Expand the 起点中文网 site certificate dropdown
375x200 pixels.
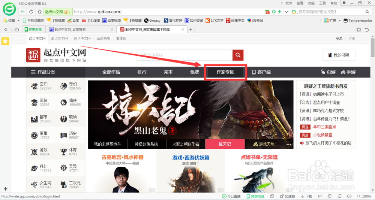(70, 12)
